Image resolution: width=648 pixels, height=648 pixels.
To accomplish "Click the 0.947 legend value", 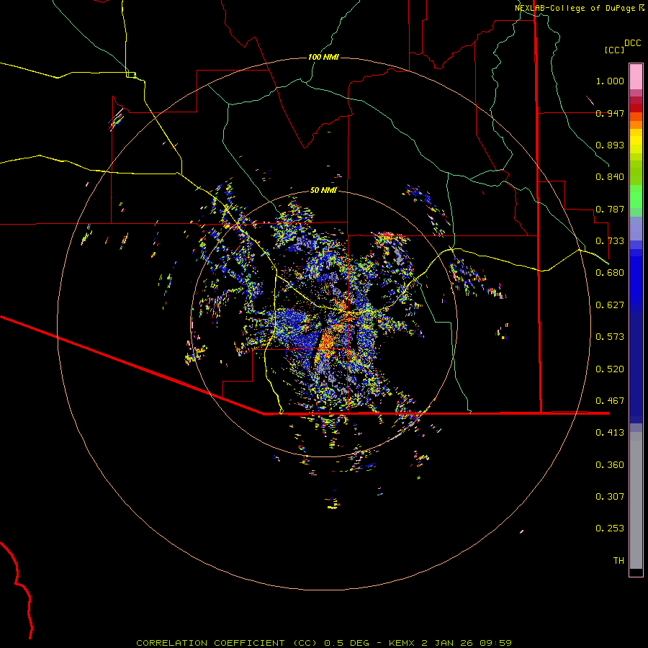I will (610, 113).
